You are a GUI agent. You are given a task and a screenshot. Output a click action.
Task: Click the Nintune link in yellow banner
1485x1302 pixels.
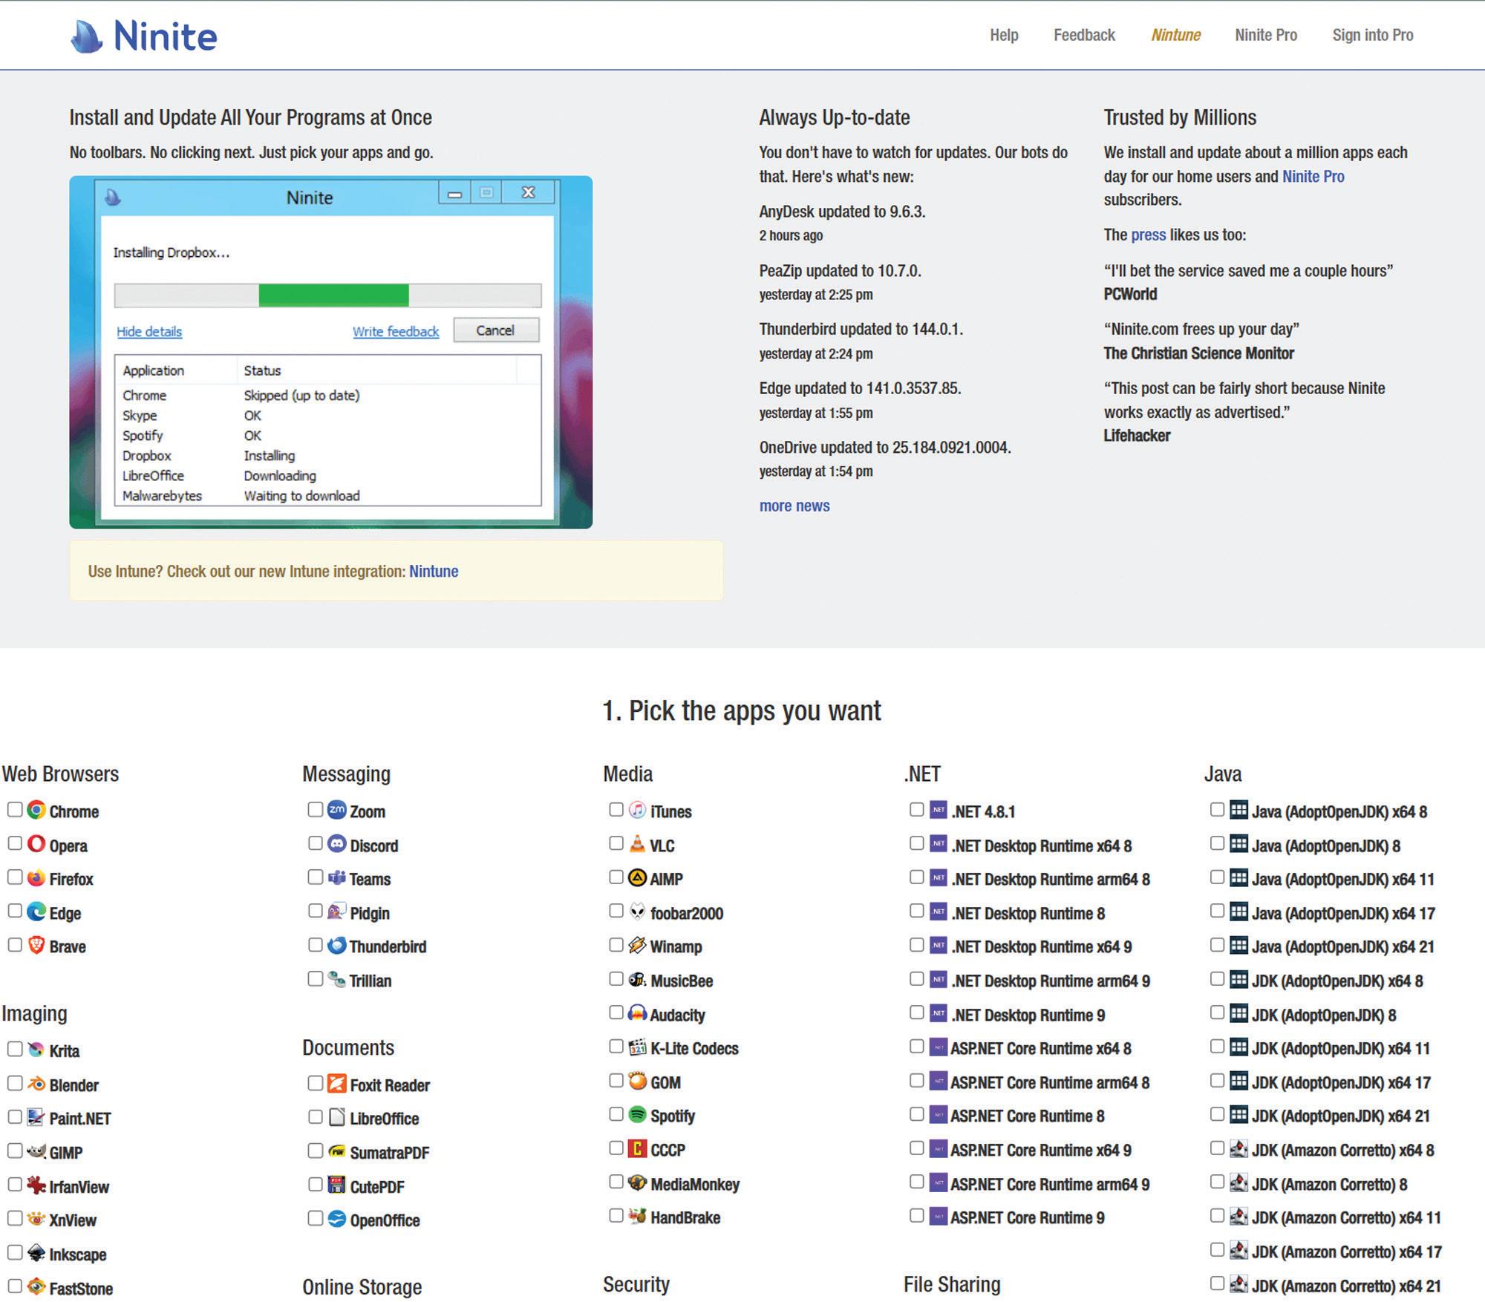pyautogui.click(x=434, y=571)
